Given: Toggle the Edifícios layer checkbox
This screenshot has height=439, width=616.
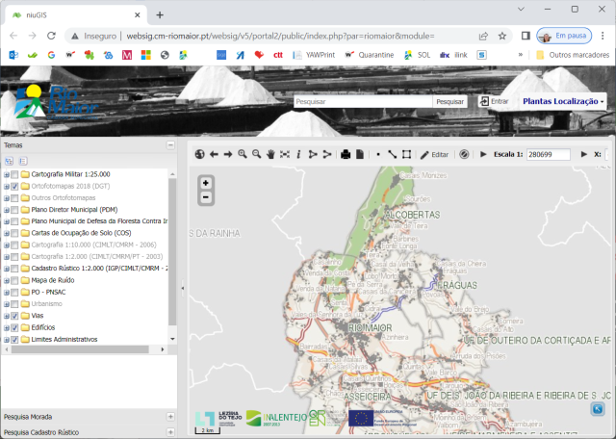Looking at the screenshot, I should [x=14, y=327].
